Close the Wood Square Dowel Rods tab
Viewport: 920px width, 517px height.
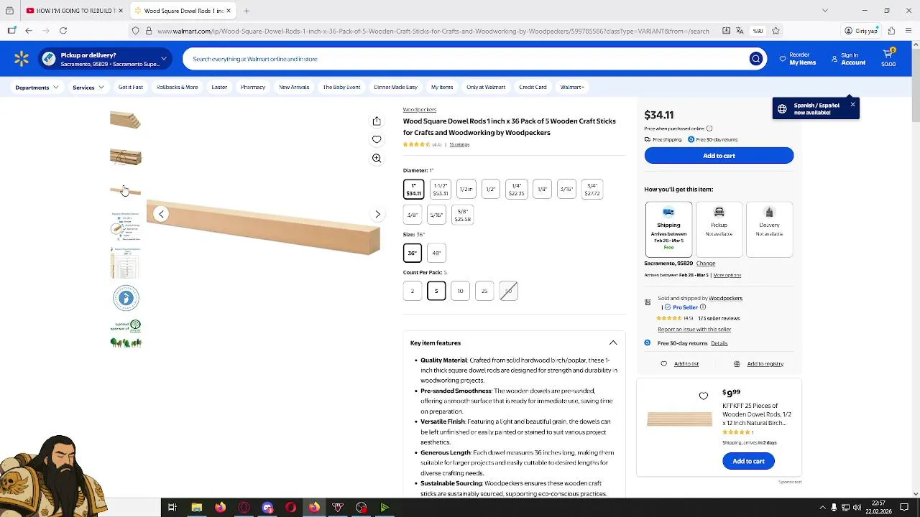tap(229, 11)
